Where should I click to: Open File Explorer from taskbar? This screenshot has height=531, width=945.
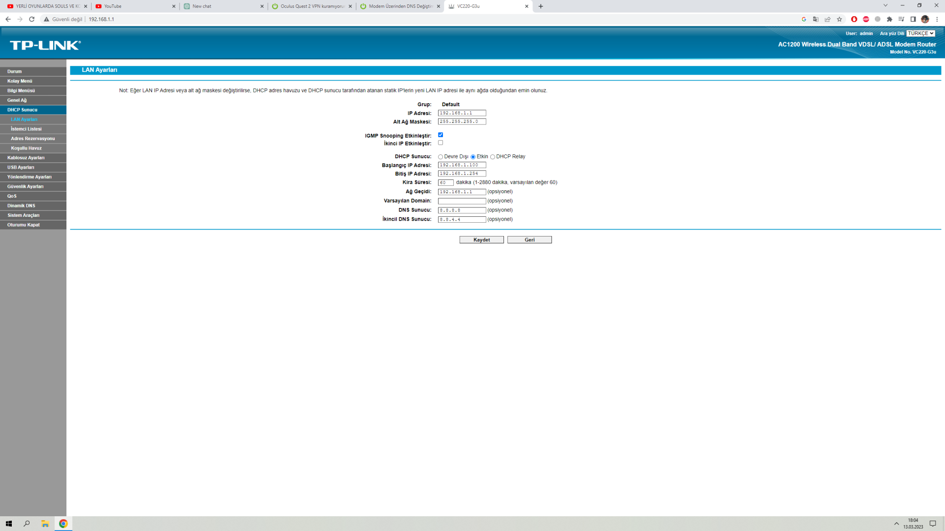[x=45, y=524]
